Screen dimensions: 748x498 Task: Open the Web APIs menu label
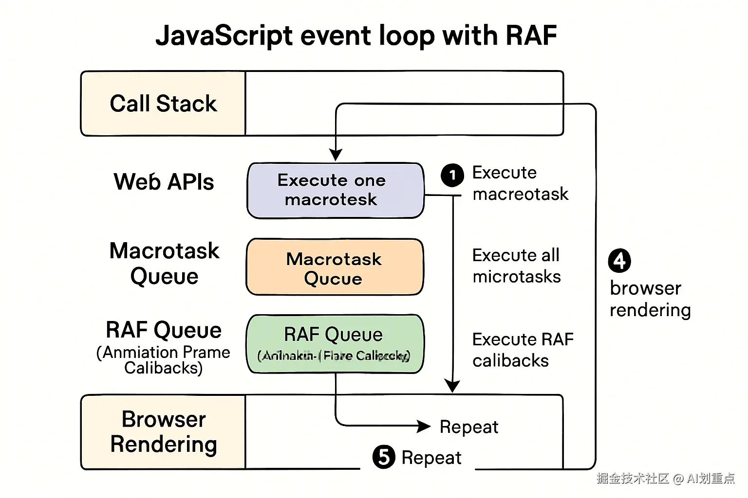tap(164, 182)
